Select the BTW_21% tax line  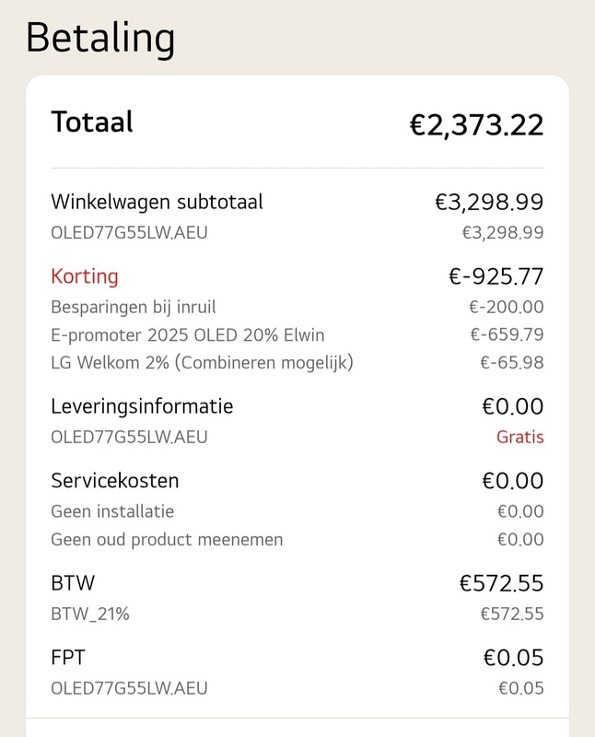pyautogui.click(x=91, y=612)
